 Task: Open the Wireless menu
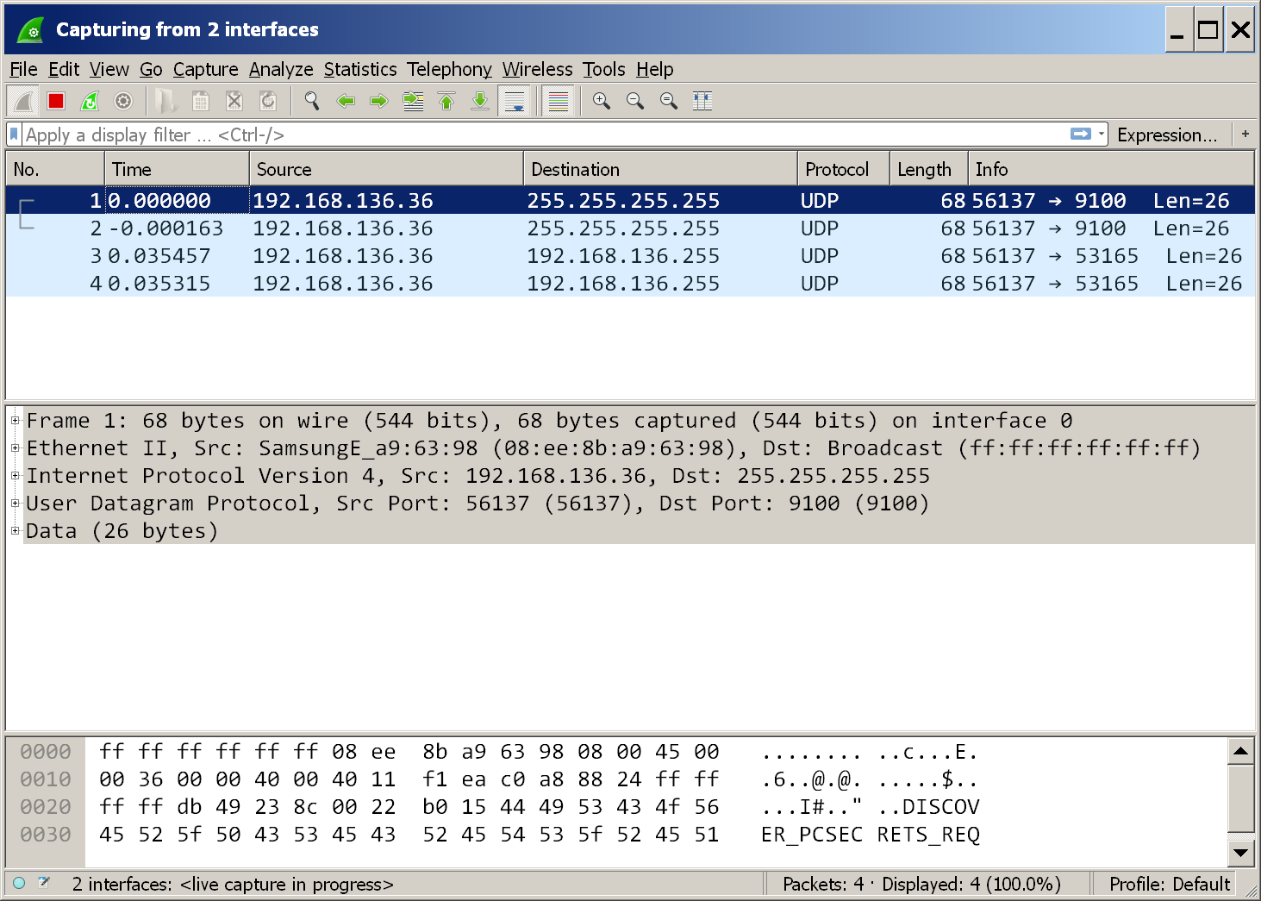coord(537,69)
